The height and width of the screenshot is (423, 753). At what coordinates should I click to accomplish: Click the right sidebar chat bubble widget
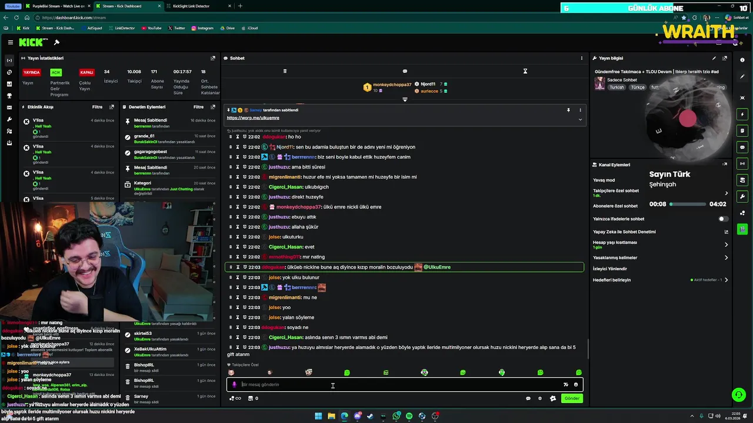(742, 147)
